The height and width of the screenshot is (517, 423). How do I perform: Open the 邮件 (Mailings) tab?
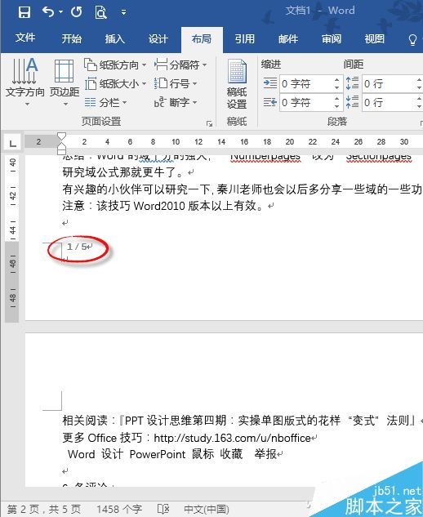288,39
